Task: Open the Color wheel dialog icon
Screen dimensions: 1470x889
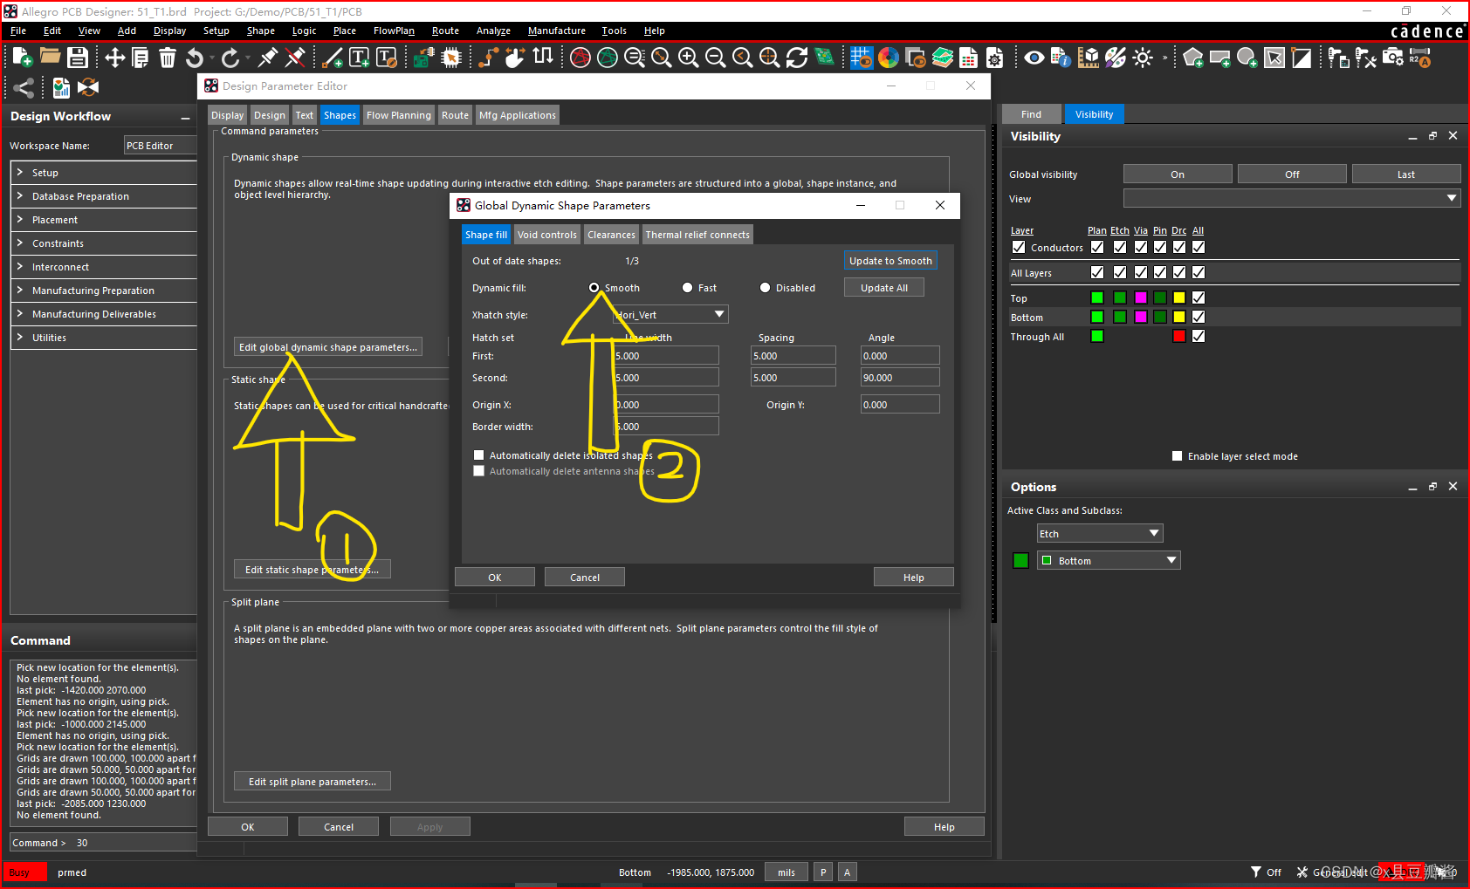Action: coord(889,58)
